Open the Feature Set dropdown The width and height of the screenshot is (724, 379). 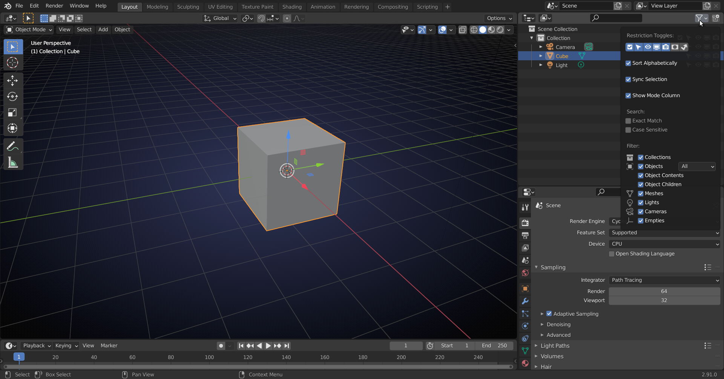(664, 233)
